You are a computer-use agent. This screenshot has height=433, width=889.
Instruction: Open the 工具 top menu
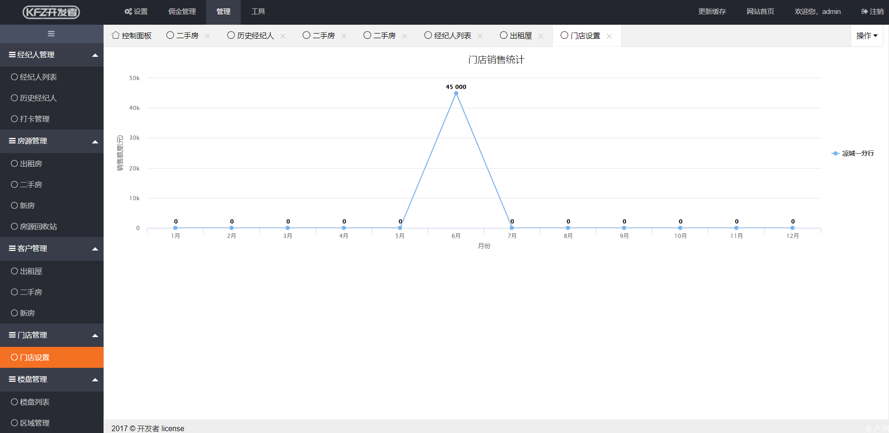pyautogui.click(x=258, y=12)
